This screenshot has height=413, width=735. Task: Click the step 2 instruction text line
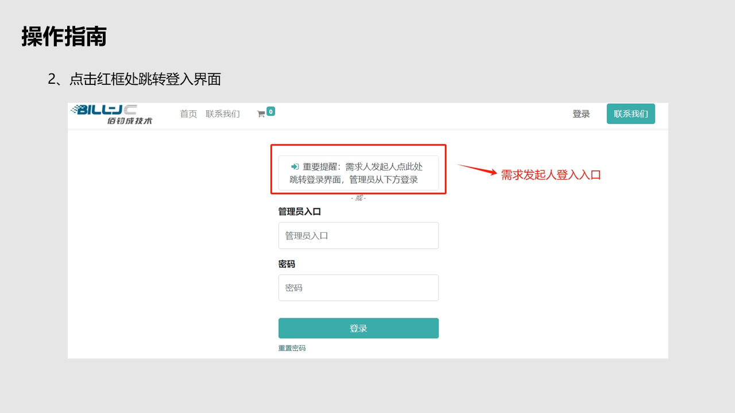pos(134,79)
